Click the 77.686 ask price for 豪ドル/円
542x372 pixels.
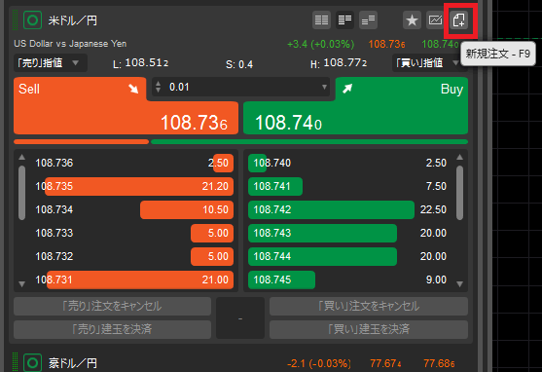pyautogui.click(x=439, y=363)
